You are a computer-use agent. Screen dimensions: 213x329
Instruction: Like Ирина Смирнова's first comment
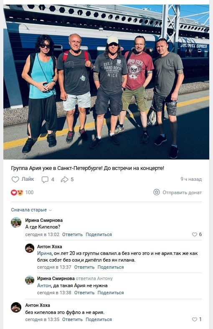point(195,234)
